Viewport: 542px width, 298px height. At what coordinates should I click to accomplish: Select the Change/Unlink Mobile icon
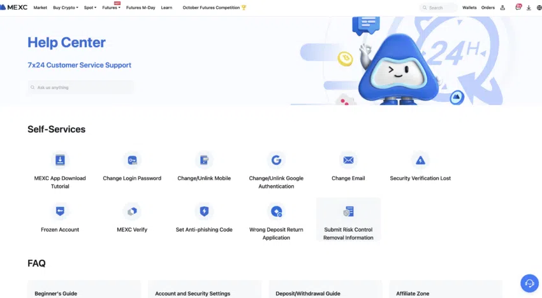204,160
